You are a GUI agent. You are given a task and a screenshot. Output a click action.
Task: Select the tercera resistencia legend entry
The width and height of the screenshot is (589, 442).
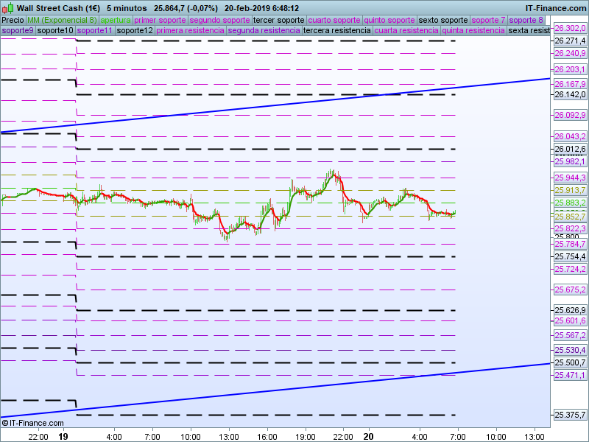tap(337, 31)
